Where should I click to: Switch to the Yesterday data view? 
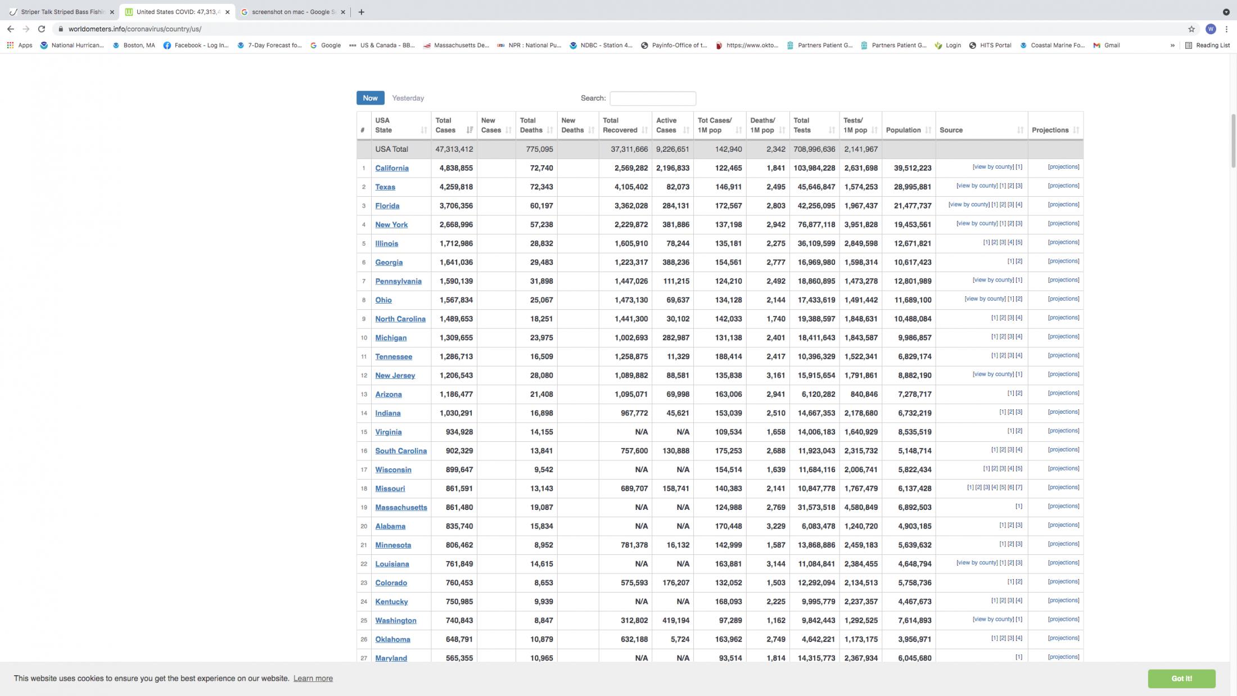tap(408, 98)
